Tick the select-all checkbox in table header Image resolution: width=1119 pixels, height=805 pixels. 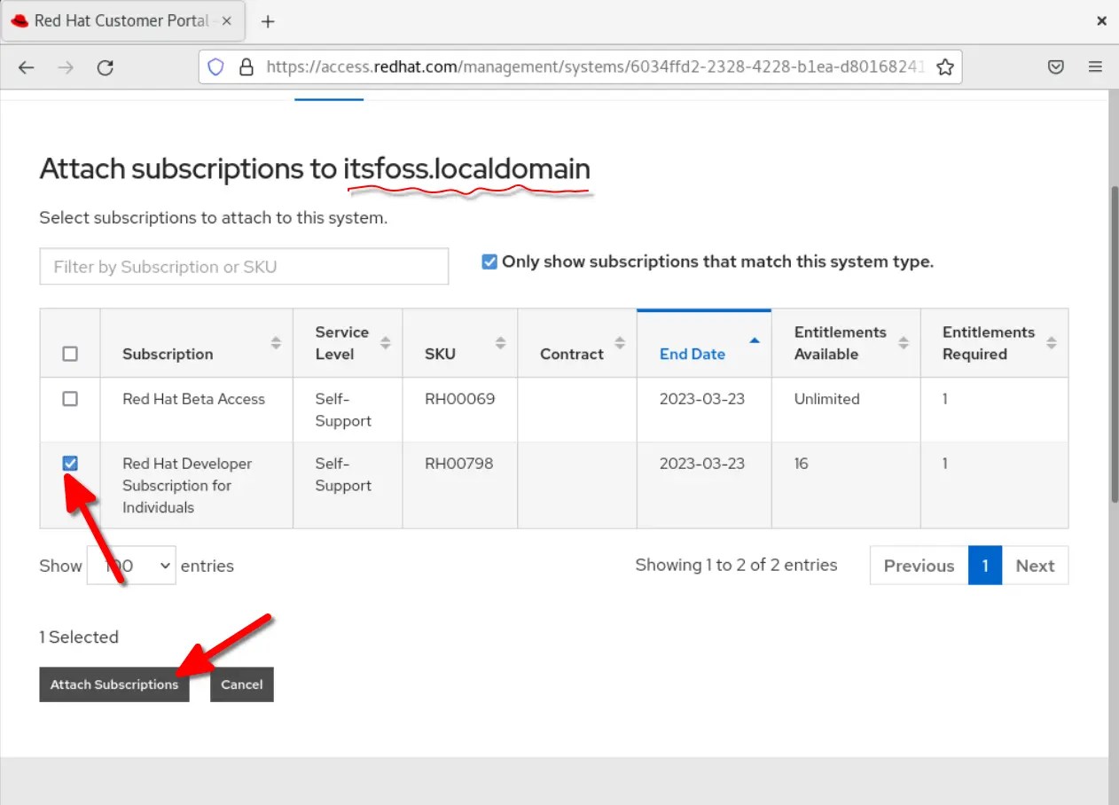(70, 354)
